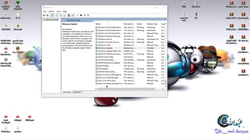Click the Export List toolbar icon
Image resolution: width=250 pixels, height=140 pixels.
[64, 15]
